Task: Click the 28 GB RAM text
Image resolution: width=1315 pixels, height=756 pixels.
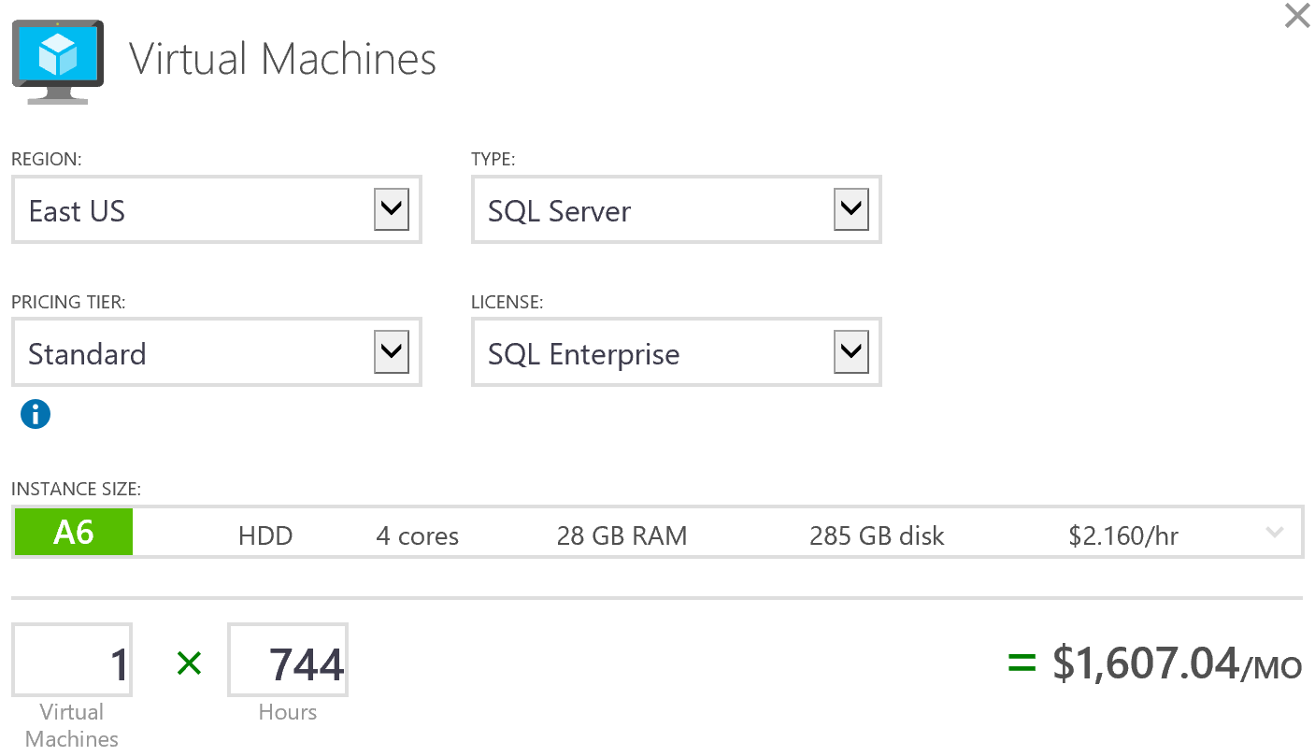Action: click(622, 536)
